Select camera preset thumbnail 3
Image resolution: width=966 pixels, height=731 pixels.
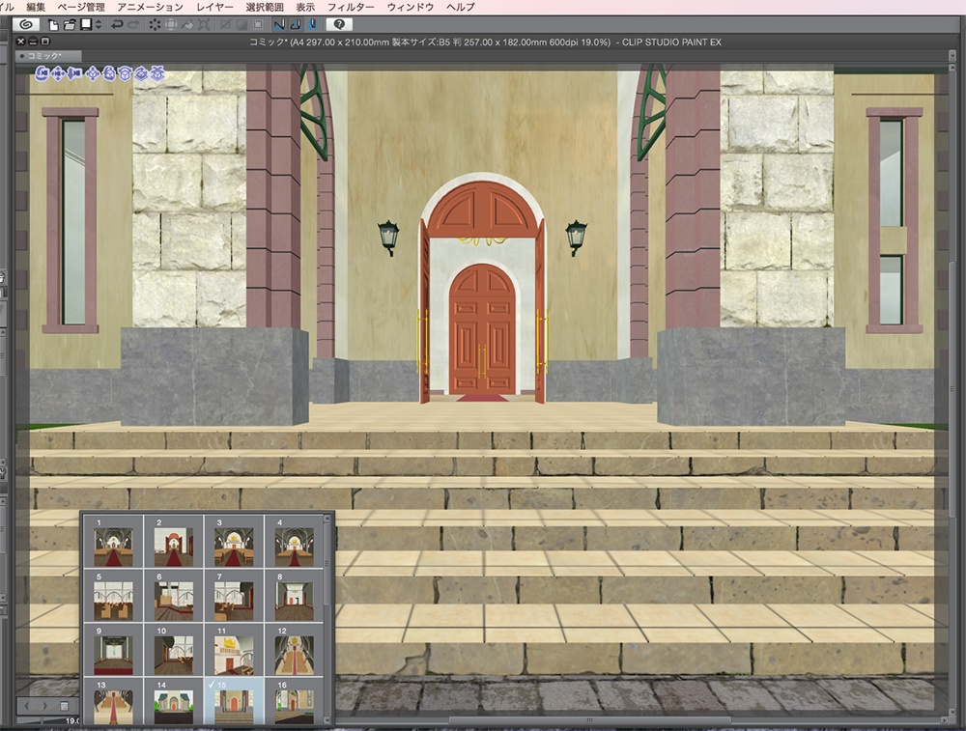234,542
